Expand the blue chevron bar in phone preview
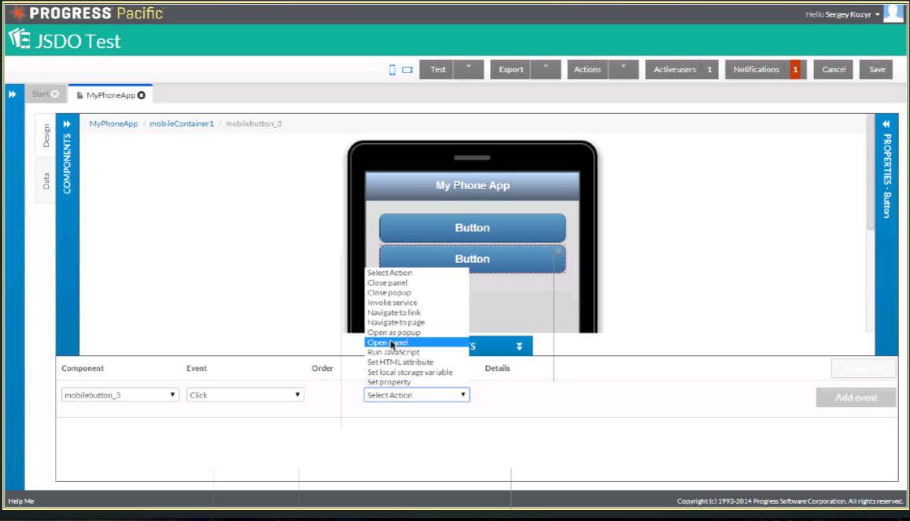The height and width of the screenshot is (521, 910). point(518,345)
